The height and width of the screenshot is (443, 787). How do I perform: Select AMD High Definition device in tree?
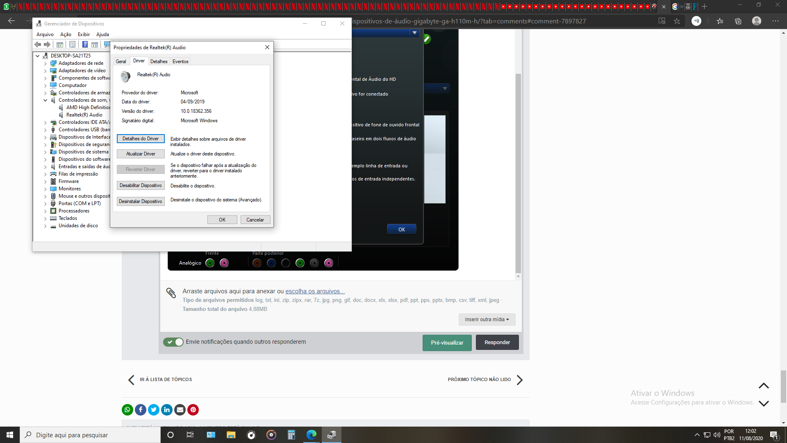pos(88,107)
